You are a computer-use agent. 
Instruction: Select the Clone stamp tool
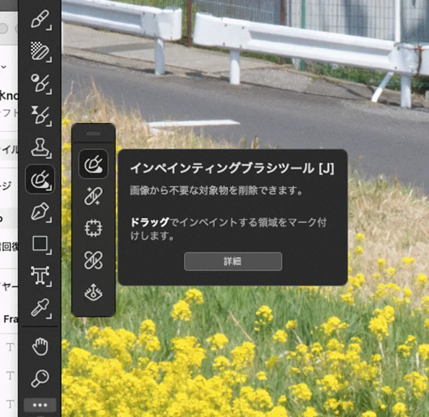tap(40, 147)
